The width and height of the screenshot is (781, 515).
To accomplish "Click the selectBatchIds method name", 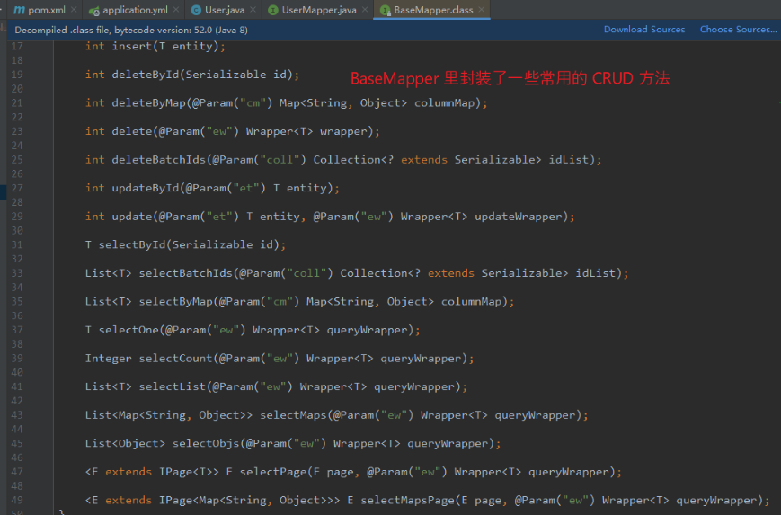I will click(185, 273).
